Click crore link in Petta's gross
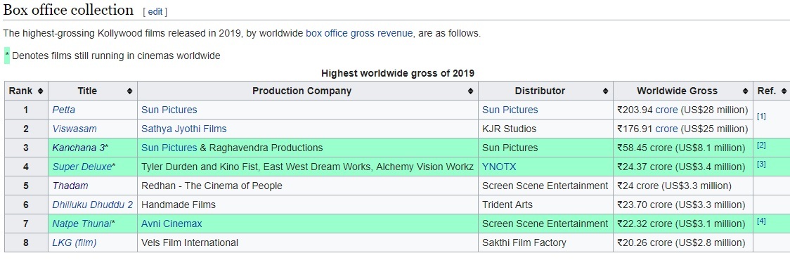The height and width of the screenshot is (265, 790). (x=666, y=110)
